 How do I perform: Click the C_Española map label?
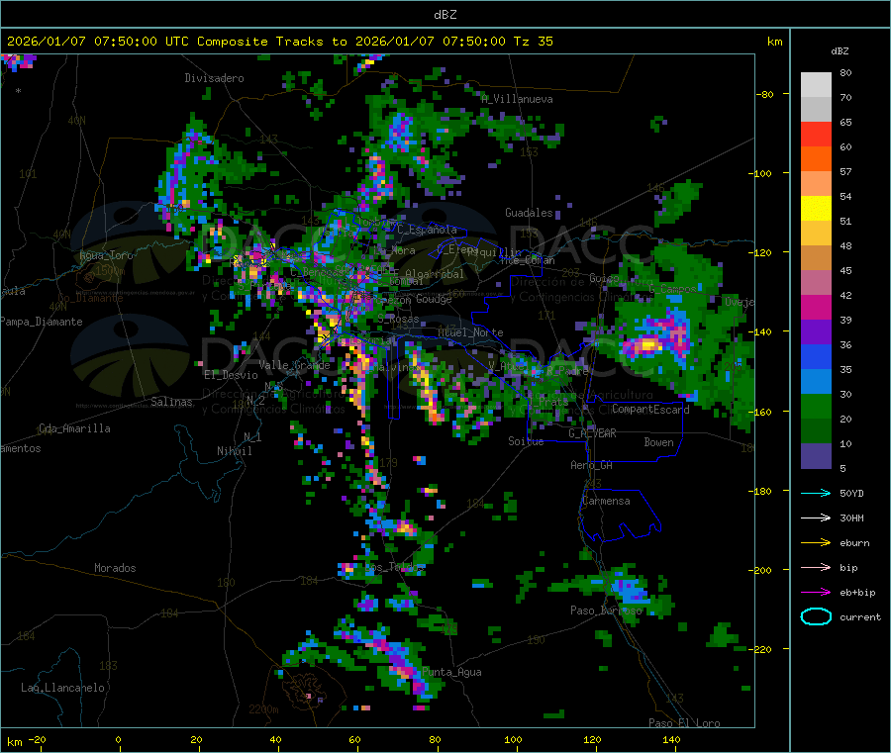pyautogui.click(x=427, y=230)
